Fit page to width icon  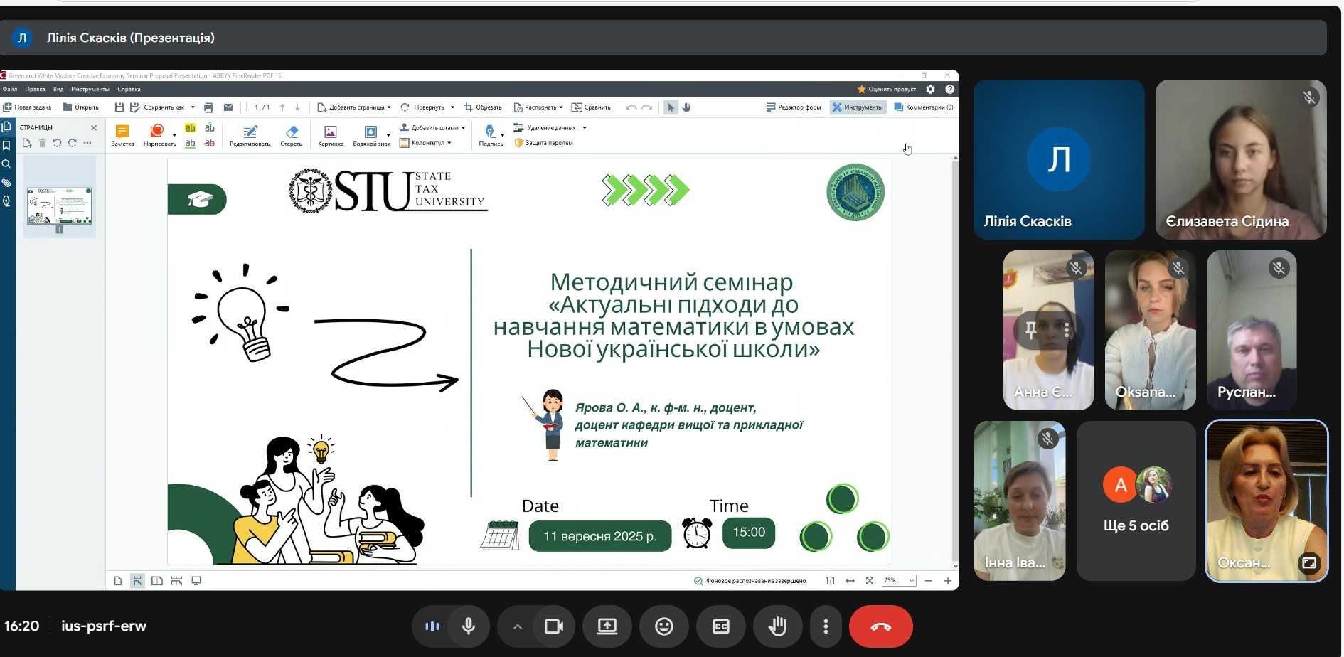tap(850, 581)
